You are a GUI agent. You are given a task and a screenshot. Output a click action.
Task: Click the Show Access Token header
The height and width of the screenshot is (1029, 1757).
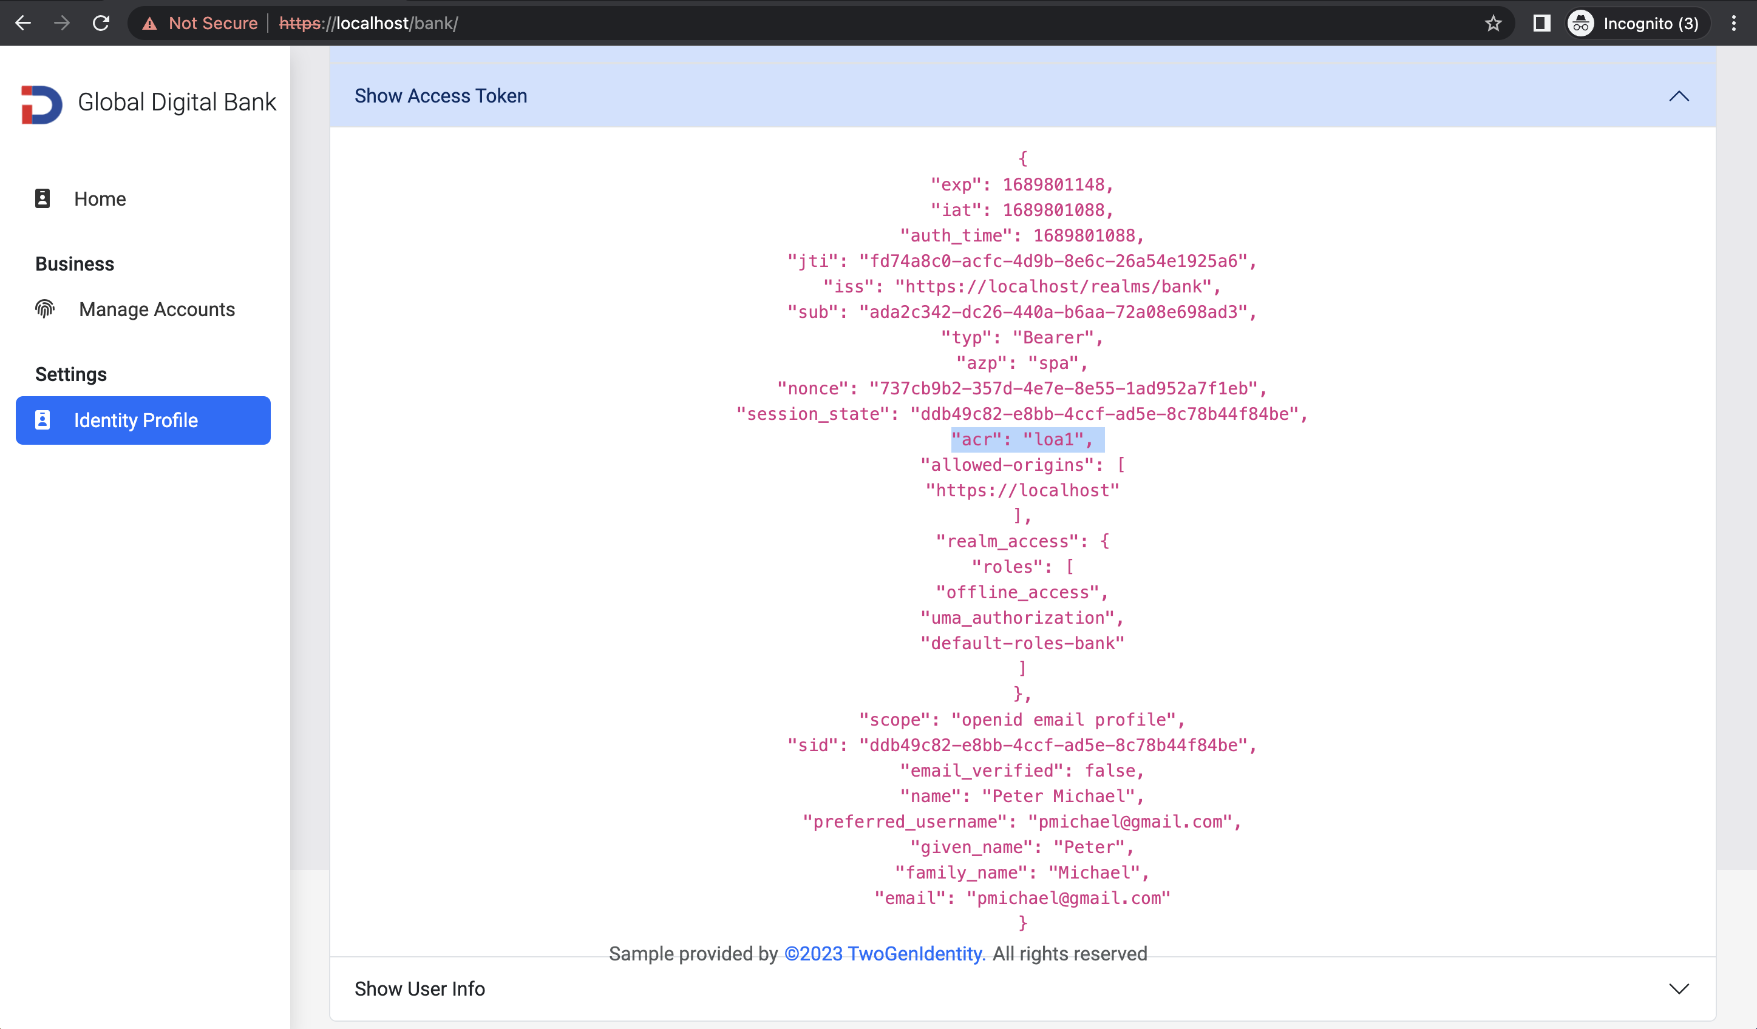point(441,96)
